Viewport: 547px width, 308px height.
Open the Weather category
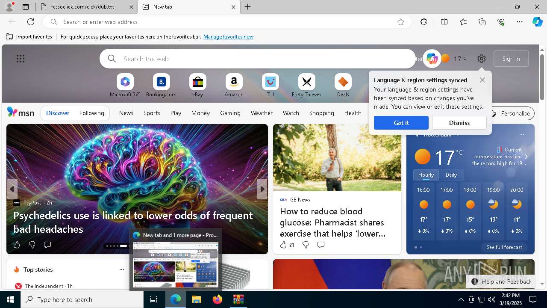pos(262,113)
